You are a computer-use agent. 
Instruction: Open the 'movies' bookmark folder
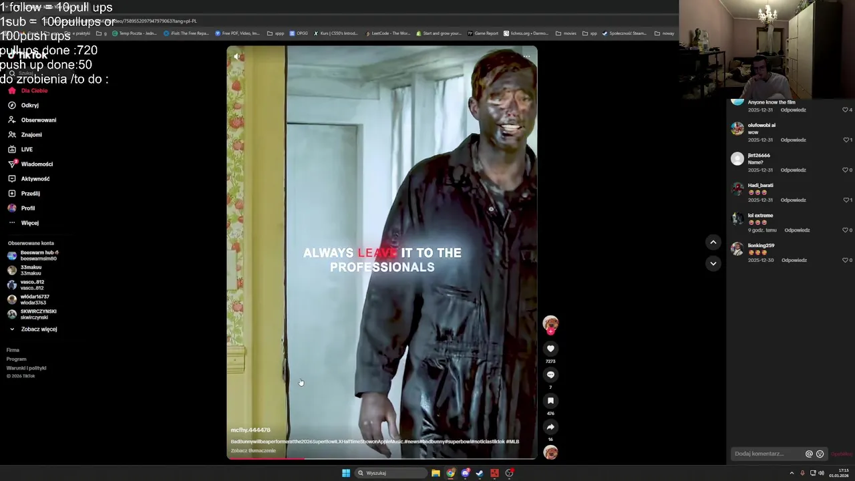point(566,33)
